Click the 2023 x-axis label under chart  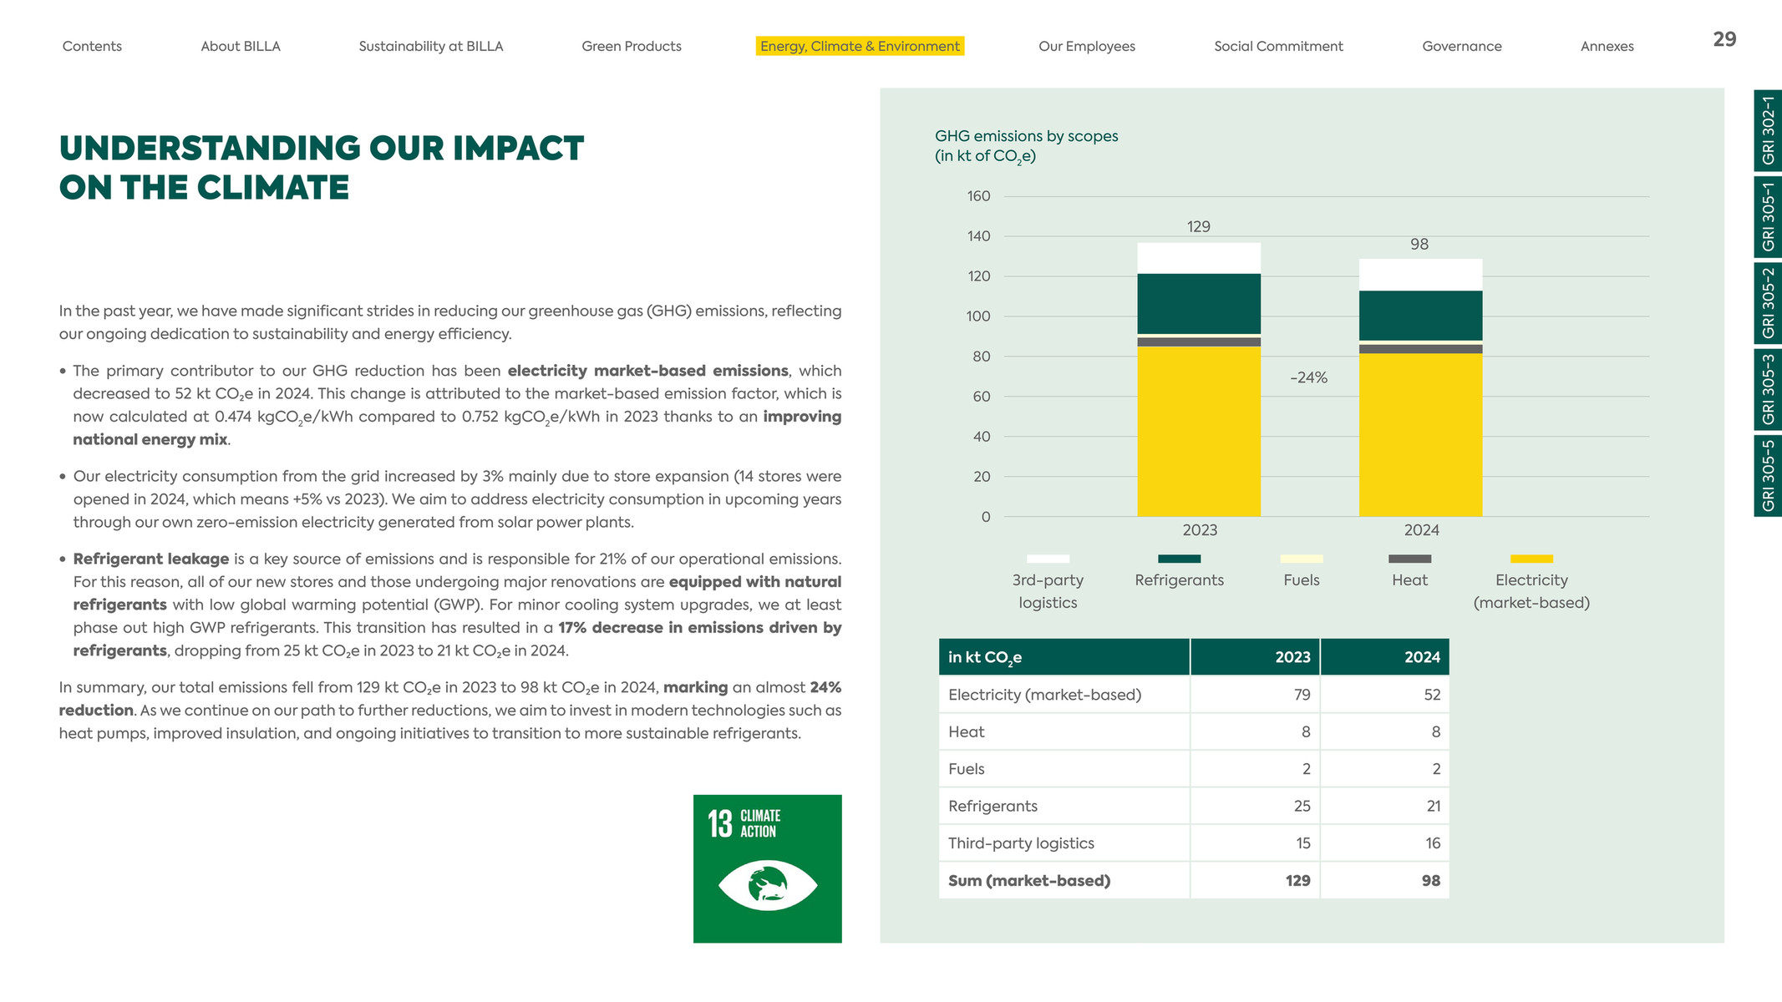point(1200,530)
